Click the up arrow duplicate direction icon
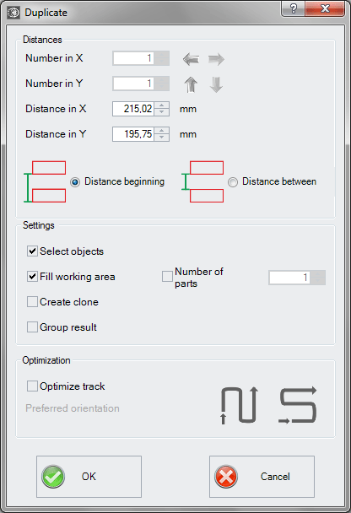This screenshot has height=513, width=351. 191,84
